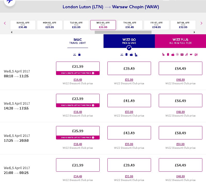Click the priority boarding walking-person icon under WIZZ PLUS
The height and width of the screenshot is (183, 206).
pyautogui.click(x=187, y=54)
